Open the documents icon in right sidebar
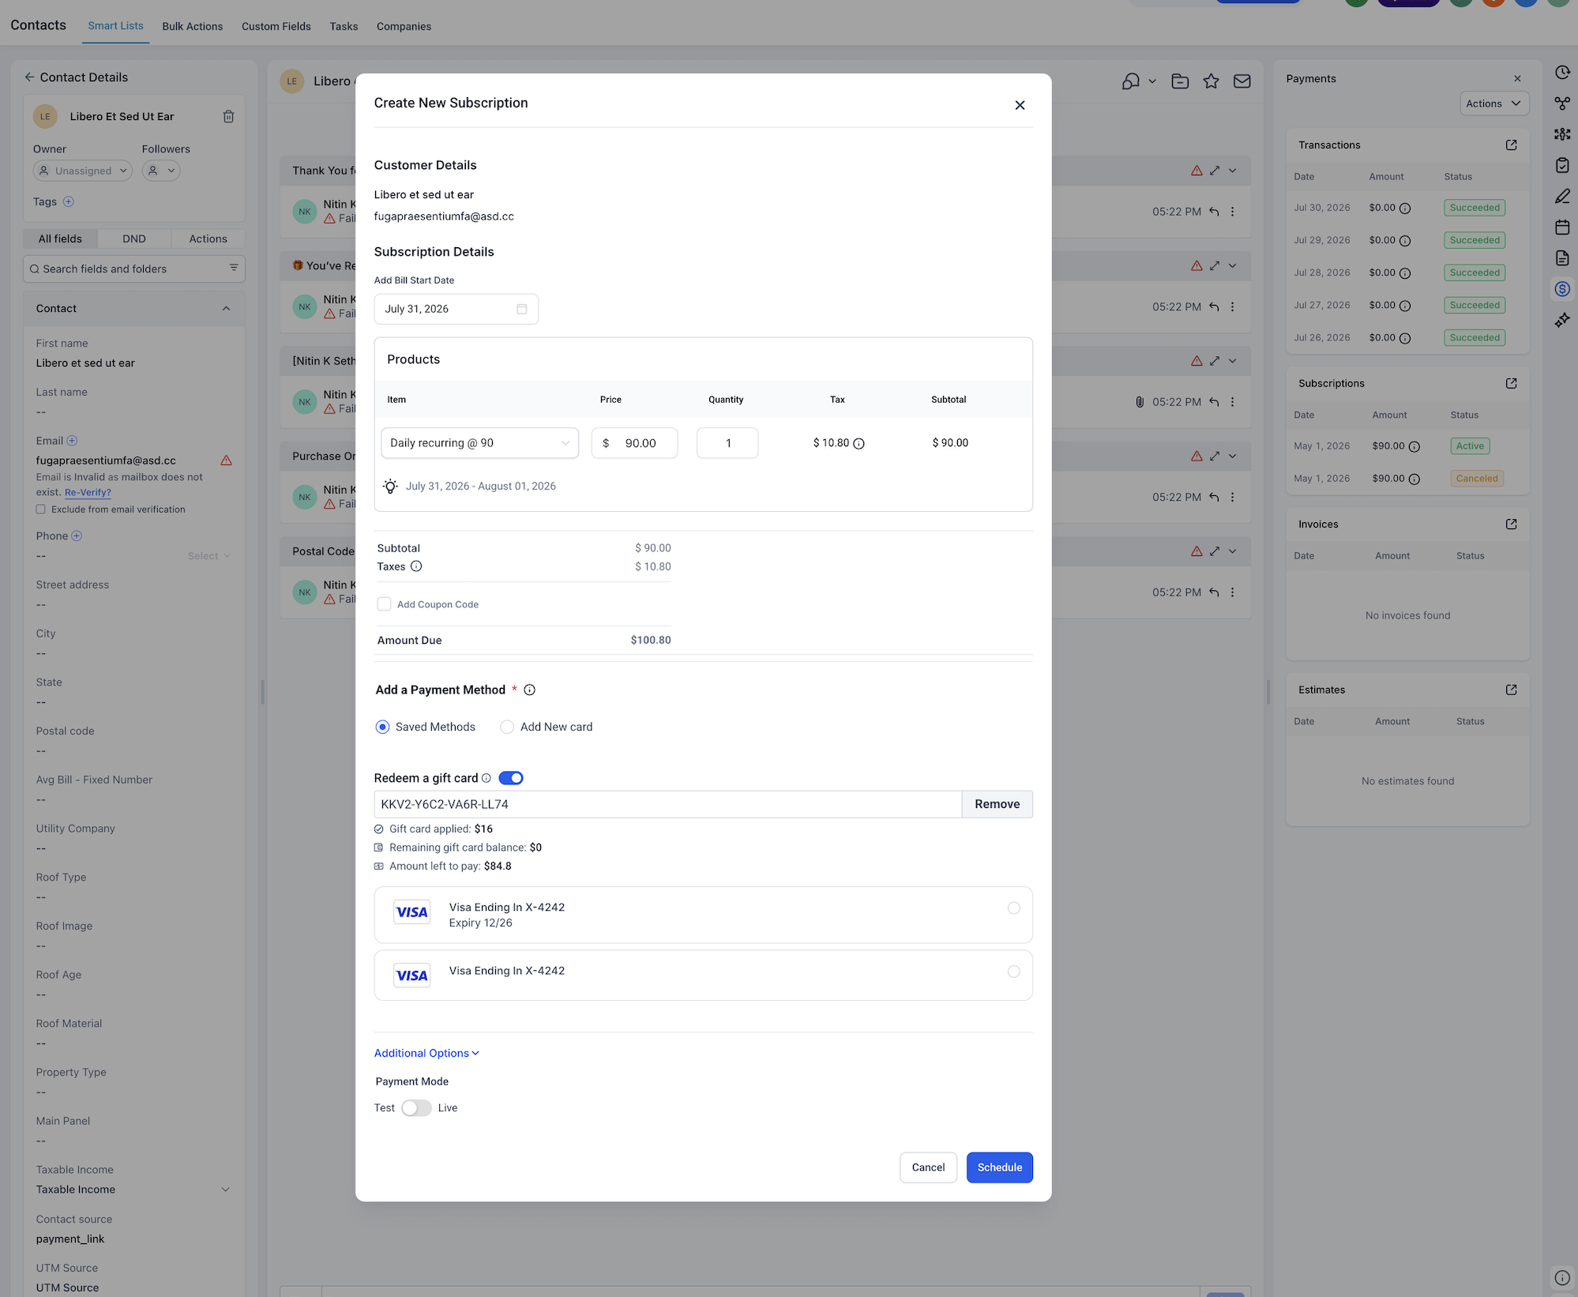1578x1297 pixels. [x=1562, y=258]
